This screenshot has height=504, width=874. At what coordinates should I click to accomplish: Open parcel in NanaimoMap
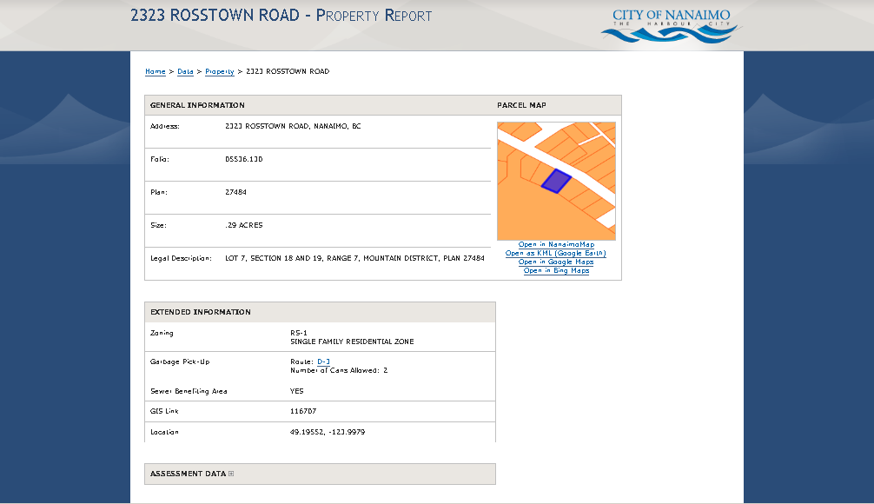tap(556, 245)
